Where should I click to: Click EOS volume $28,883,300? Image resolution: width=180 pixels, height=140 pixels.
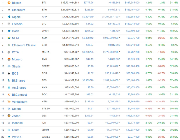(133, 73)
